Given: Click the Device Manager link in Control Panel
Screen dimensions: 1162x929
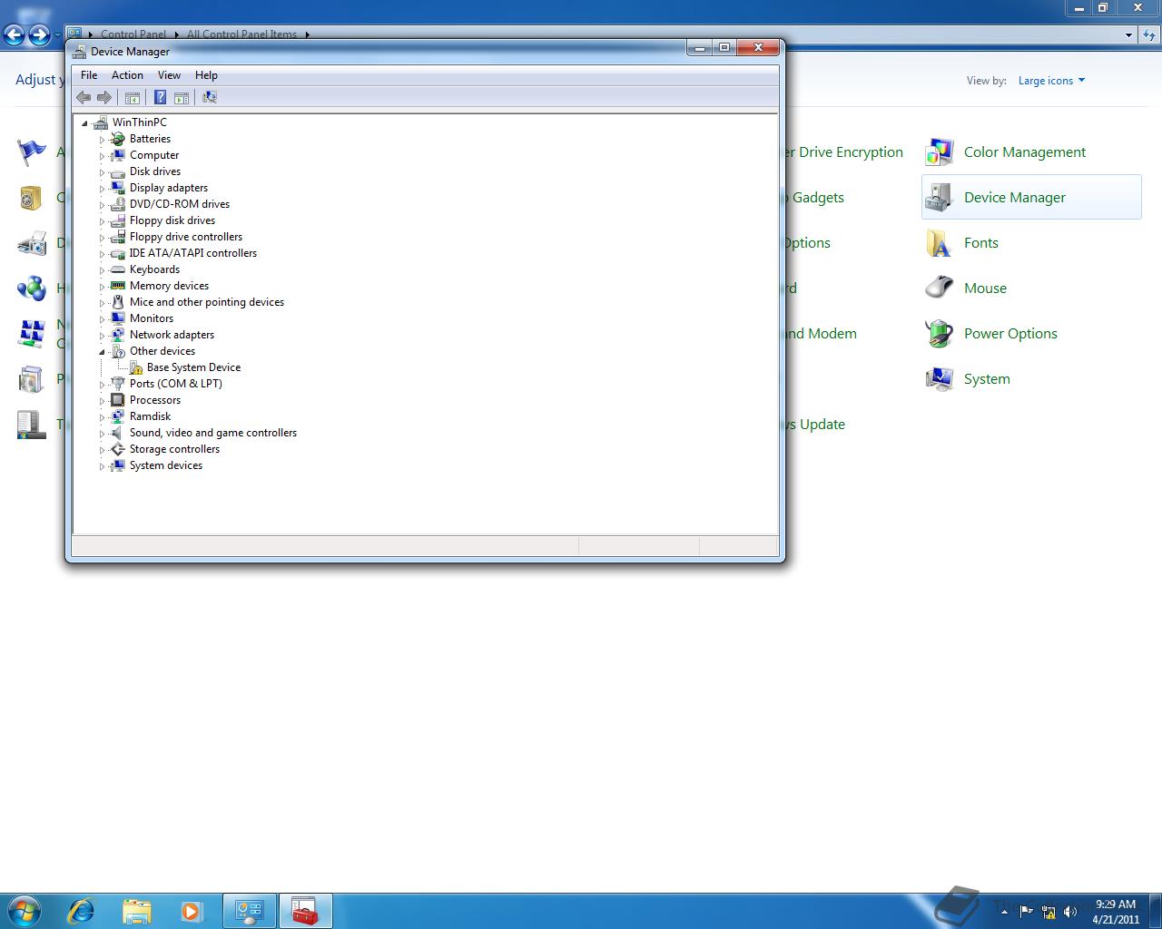Looking at the screenshot, I should 1015,197.
